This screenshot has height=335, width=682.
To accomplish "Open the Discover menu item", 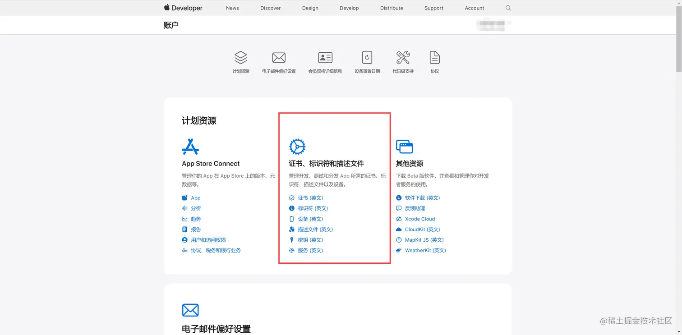I will 271,8.
